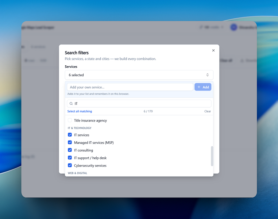Uncheck the 'IT consulting' checkbox
The width and height of the screenshot is (278, 219).
[70, 150]
